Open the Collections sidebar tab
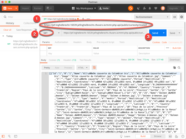Viewport: 186px width, 139px height. tap(30, 23)
